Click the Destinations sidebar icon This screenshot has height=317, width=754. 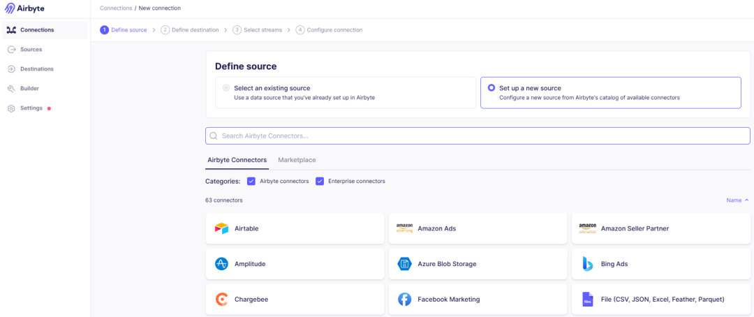pos(12,69)
